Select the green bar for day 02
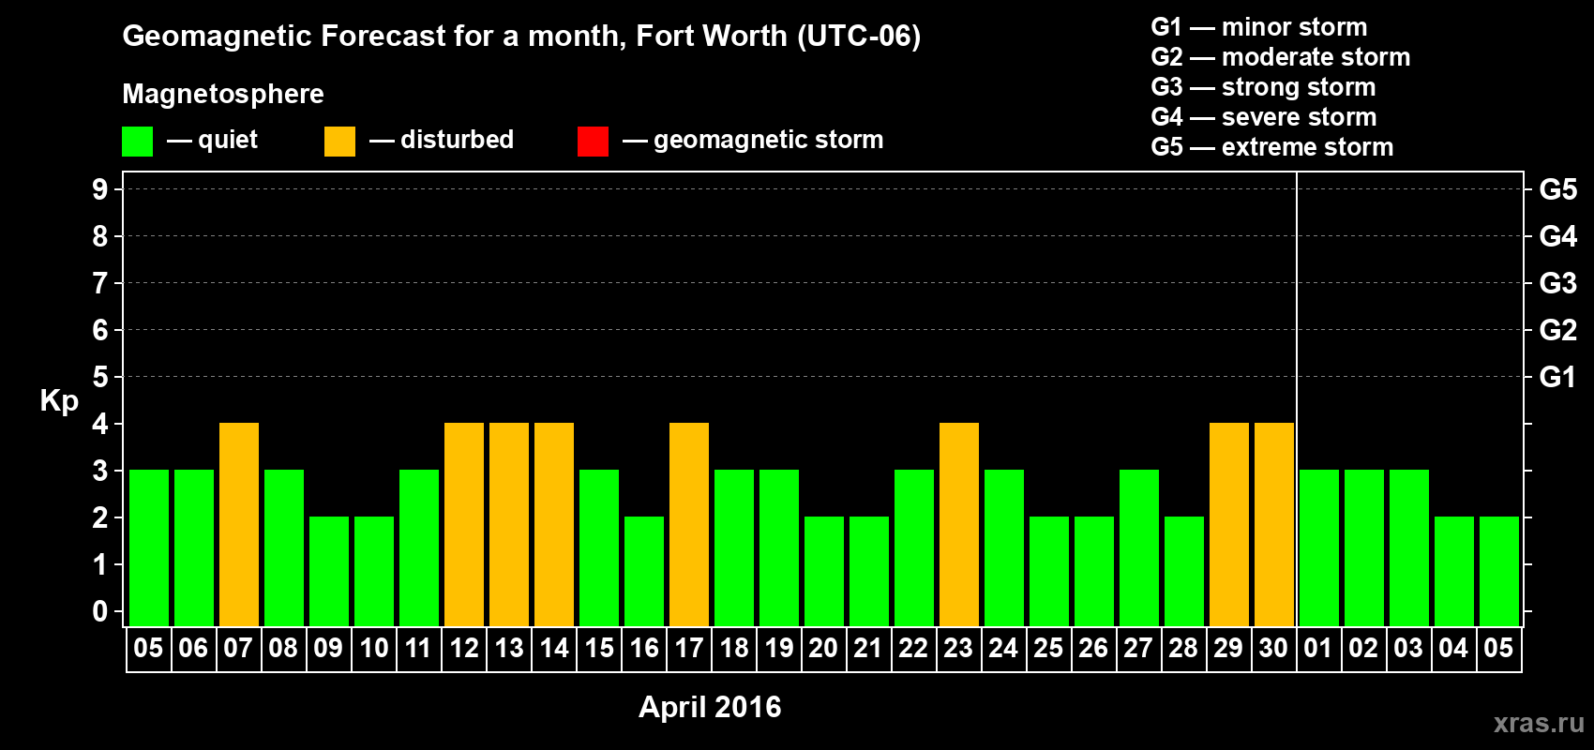 pos(1364,548)
